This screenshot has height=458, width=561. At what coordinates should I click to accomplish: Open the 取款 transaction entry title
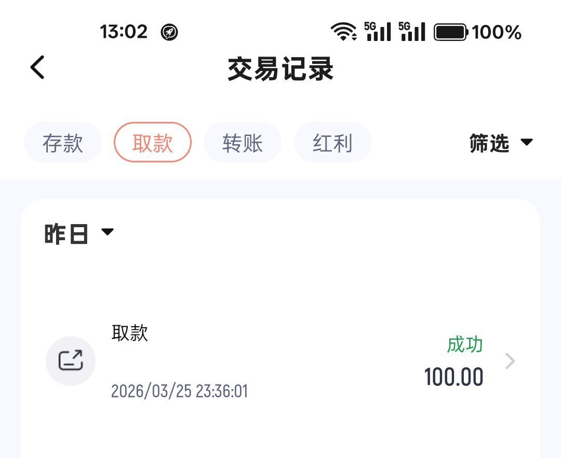[x=130, y=333]
